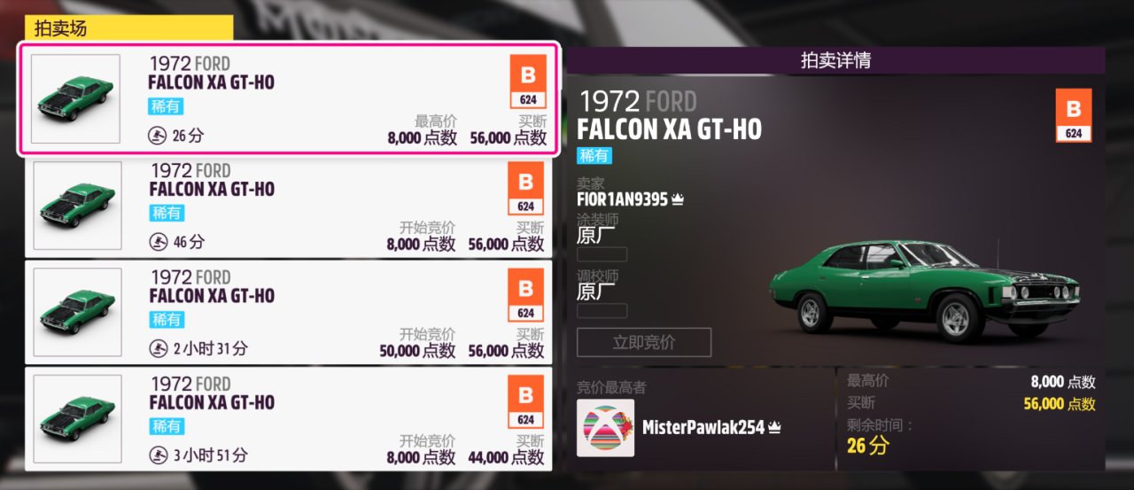Click the car thumbnail of the first listing
This screenshot has height=490, width=1134.
pos(75,98)
